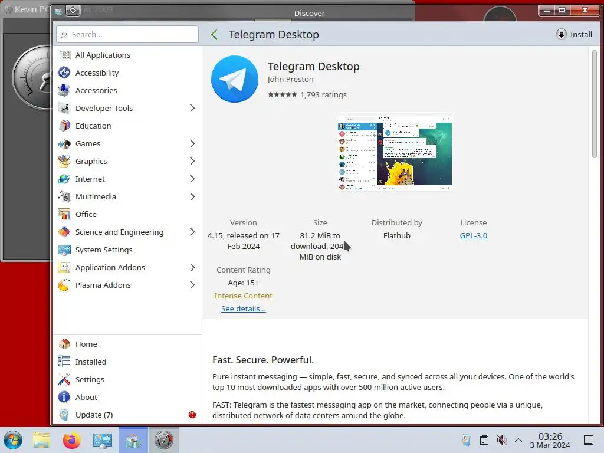
Task: Click the Office category icon
Action: 64,215
